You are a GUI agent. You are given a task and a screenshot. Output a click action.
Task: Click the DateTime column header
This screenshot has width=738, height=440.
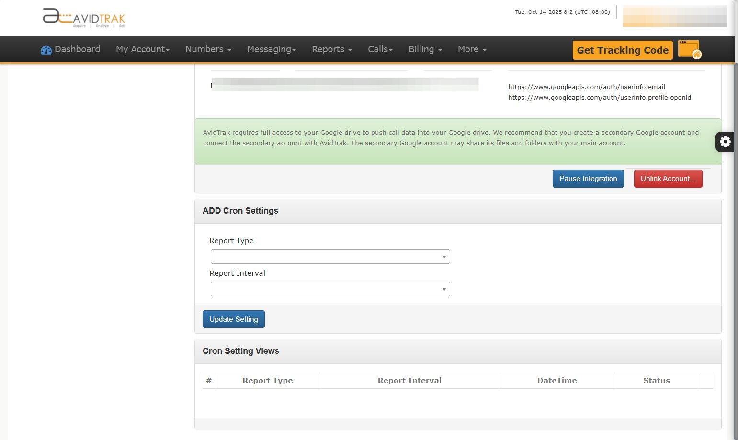click(x=557, y=381)
